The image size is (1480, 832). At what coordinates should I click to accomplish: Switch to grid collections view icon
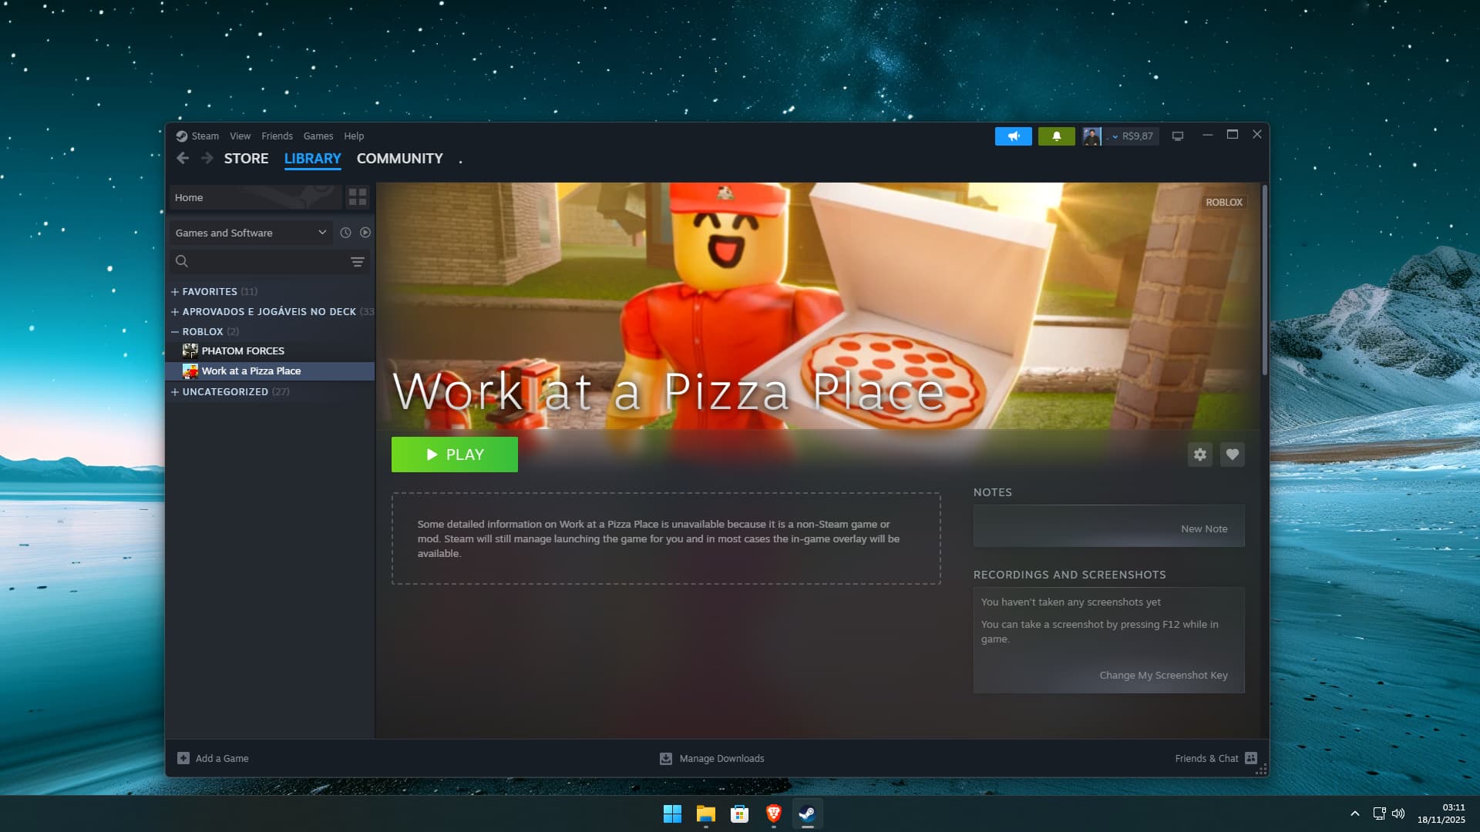(358, 197)
